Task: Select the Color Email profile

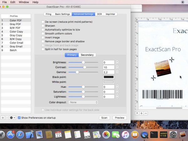Action: click(16, 43)
